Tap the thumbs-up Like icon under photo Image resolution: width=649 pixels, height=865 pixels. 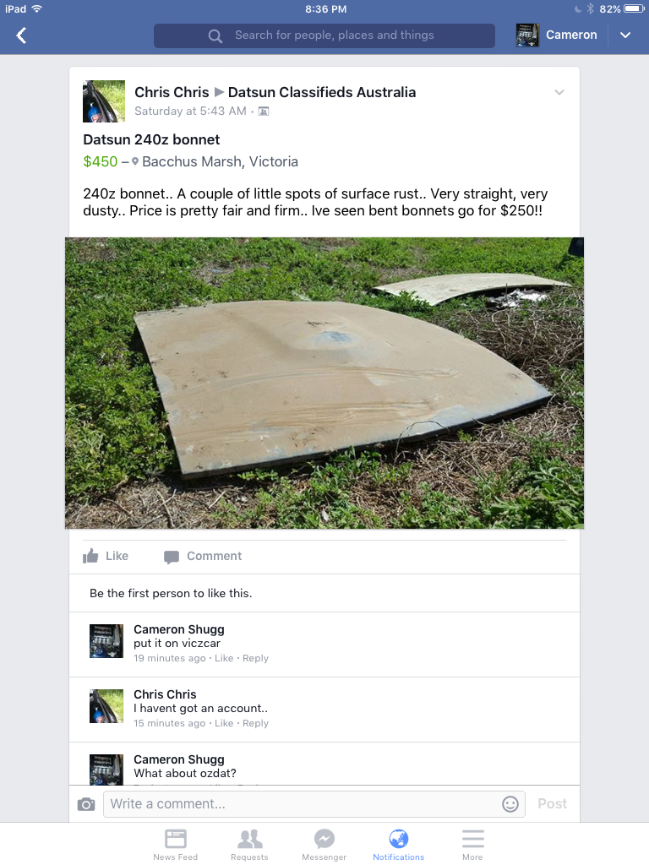click(x=90, y=556)
